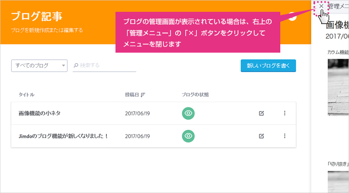Click the 管理メニュー label at top right

click(338, 6)
